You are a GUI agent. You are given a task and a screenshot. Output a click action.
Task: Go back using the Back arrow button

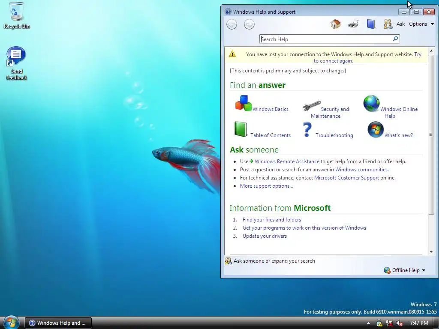point(232,24)
